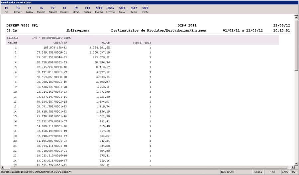Image resolution: width=299 pixels, height=175 pixels.
Task: Click value 654,02
Action: point(105,136)
